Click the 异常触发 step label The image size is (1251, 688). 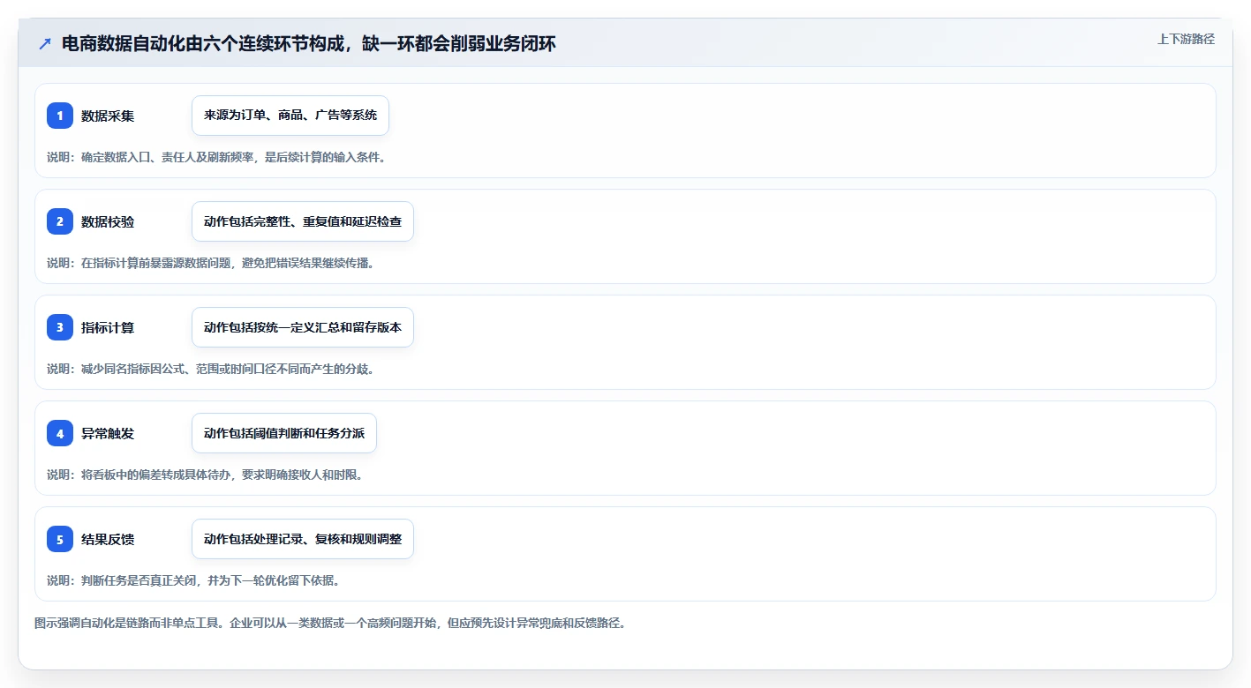(x=108, y=433)
